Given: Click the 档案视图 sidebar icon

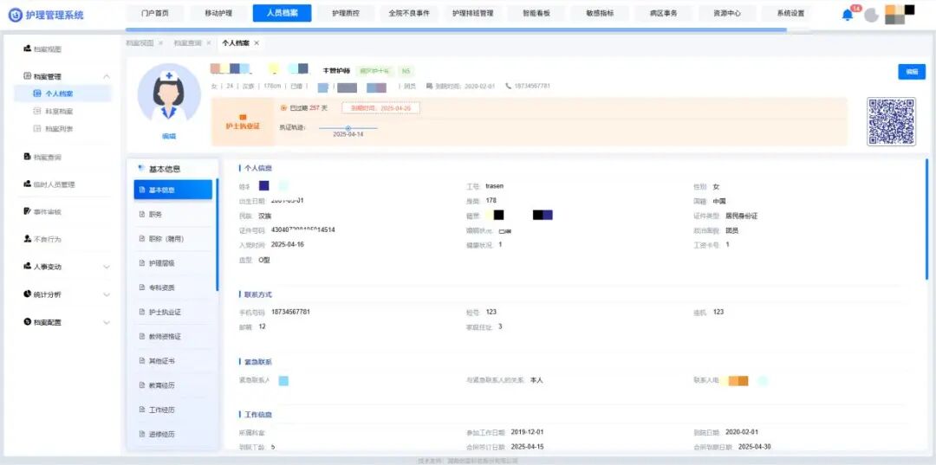Looking at the screenshot, I should point(28,49).
